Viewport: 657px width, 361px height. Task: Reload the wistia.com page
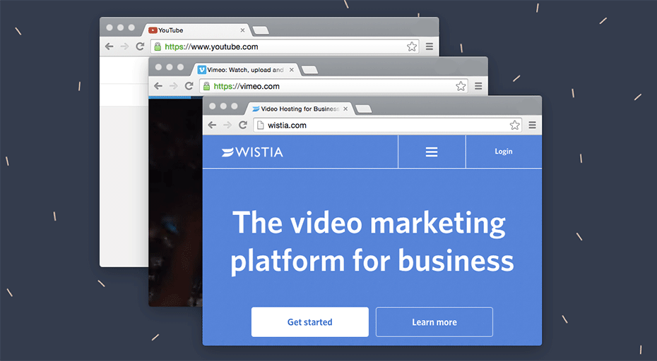pos(243,125)
